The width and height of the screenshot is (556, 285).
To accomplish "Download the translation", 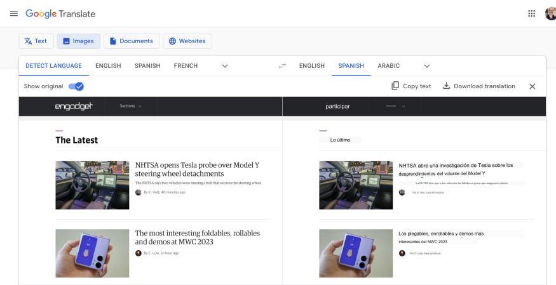I will 478,86.
